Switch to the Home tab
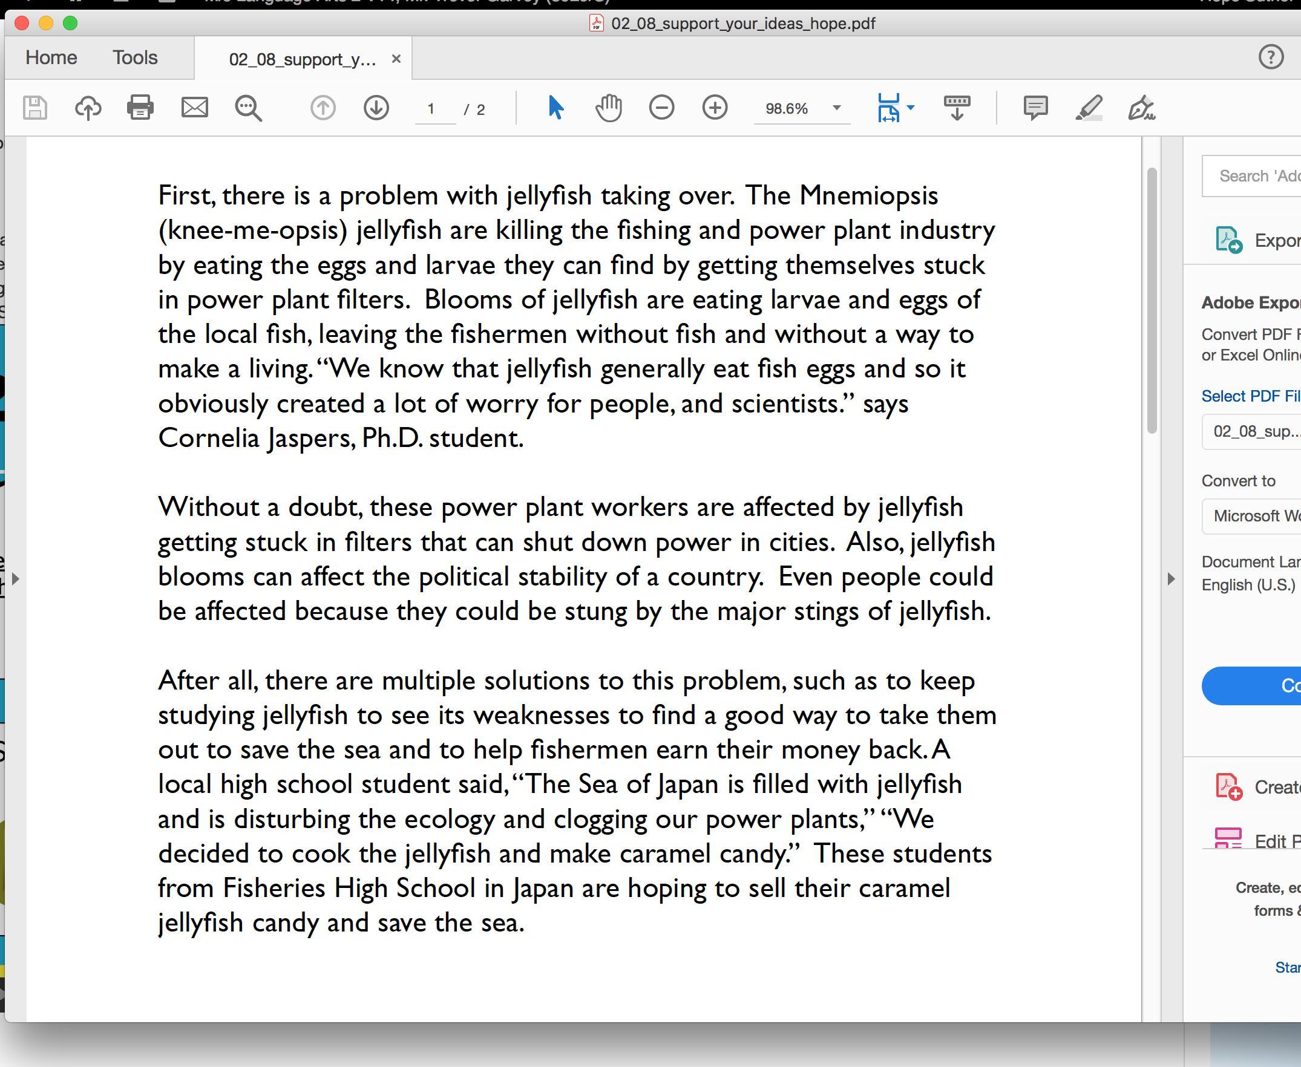1301x1067 pixels. click(51, 58)
